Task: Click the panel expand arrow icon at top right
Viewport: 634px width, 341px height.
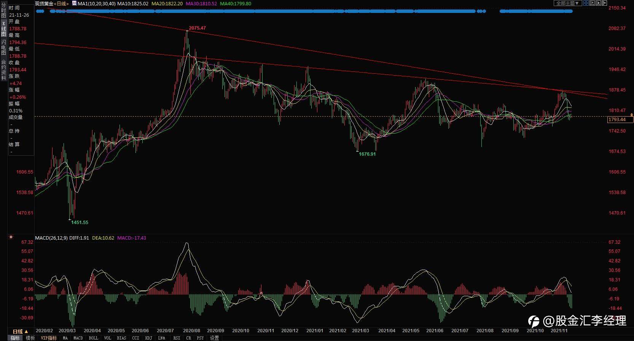Action: 604,3
